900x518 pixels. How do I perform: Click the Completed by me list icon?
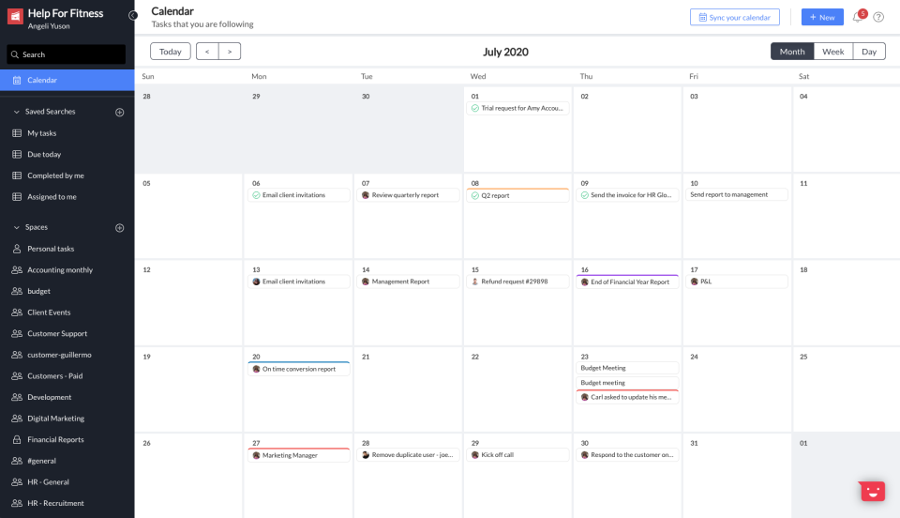(17, 175)
